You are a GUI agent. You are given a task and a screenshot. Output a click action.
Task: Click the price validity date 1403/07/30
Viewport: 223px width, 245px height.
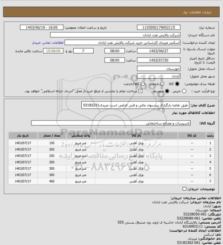(x=159, y=60)
